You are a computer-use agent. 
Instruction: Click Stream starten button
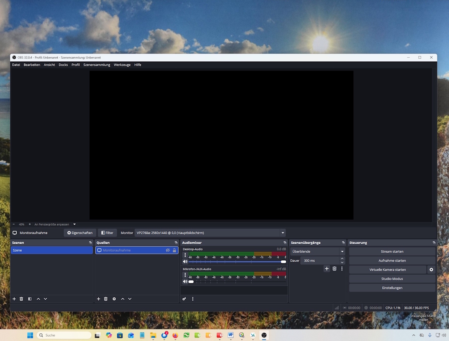coord(392,252)
